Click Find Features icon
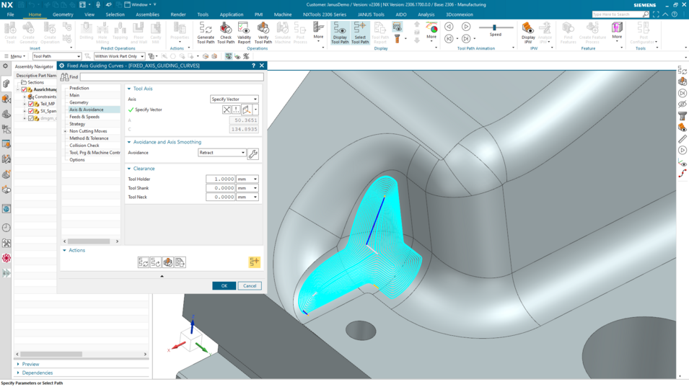The image size is (689, 387). [568, 28]
